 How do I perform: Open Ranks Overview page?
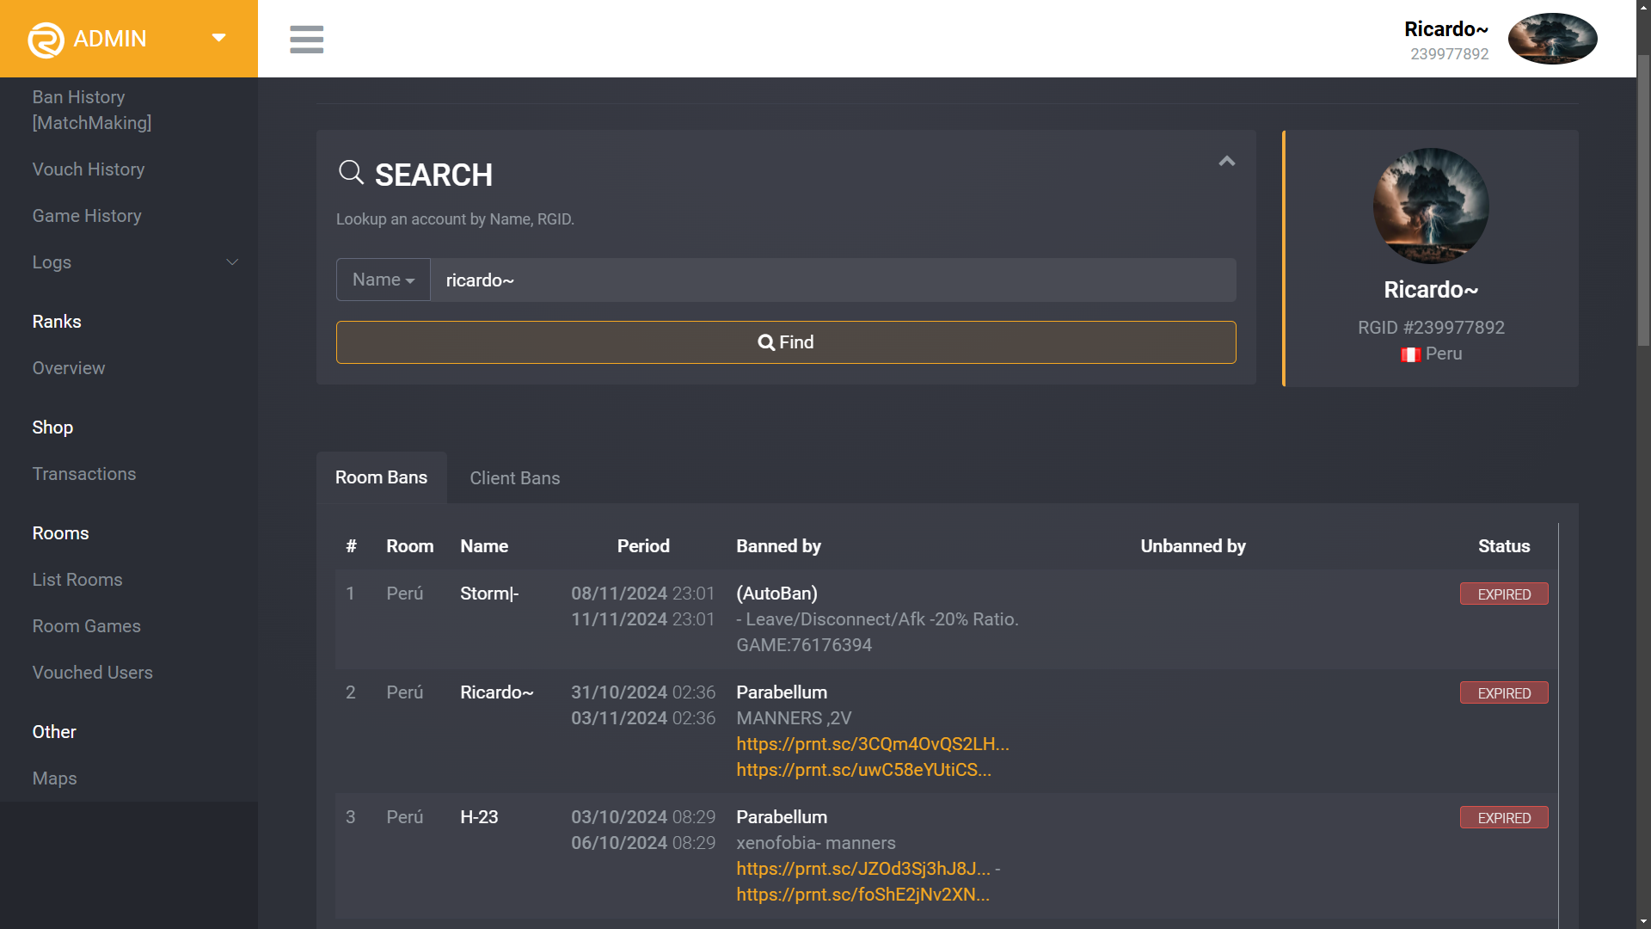pyautogui.click(x=69, y=368)
